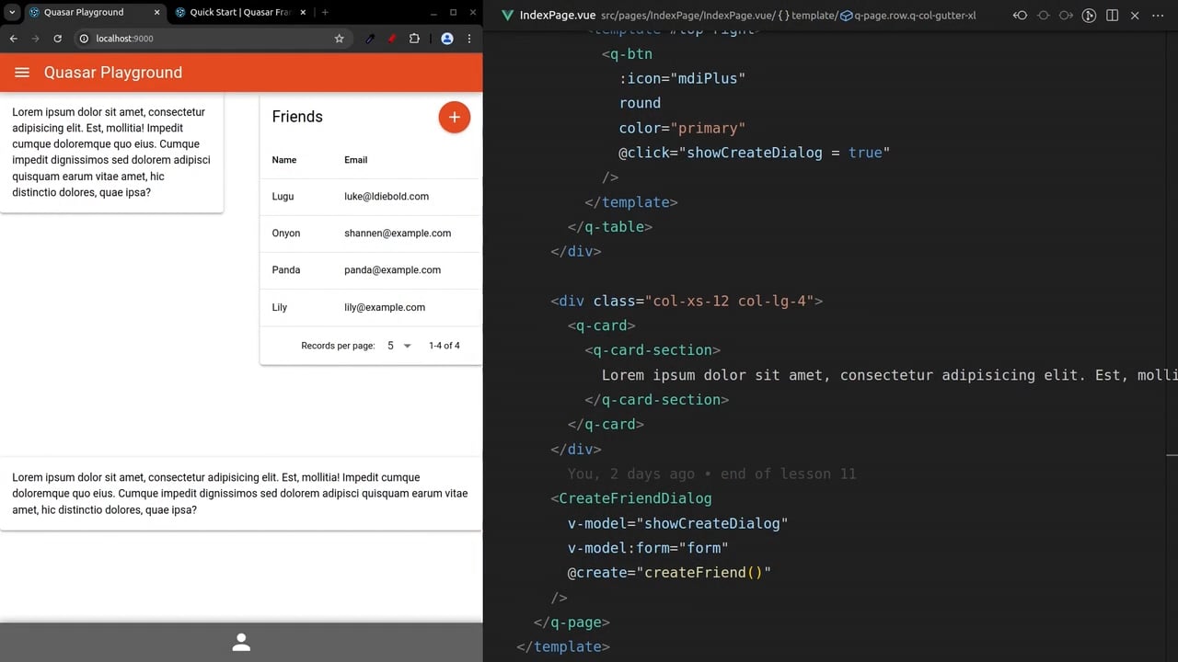This screenshot has width=1178, height=662.
Task: Close the IndexPage.vue editor tab
Action: click(1135, 16)
